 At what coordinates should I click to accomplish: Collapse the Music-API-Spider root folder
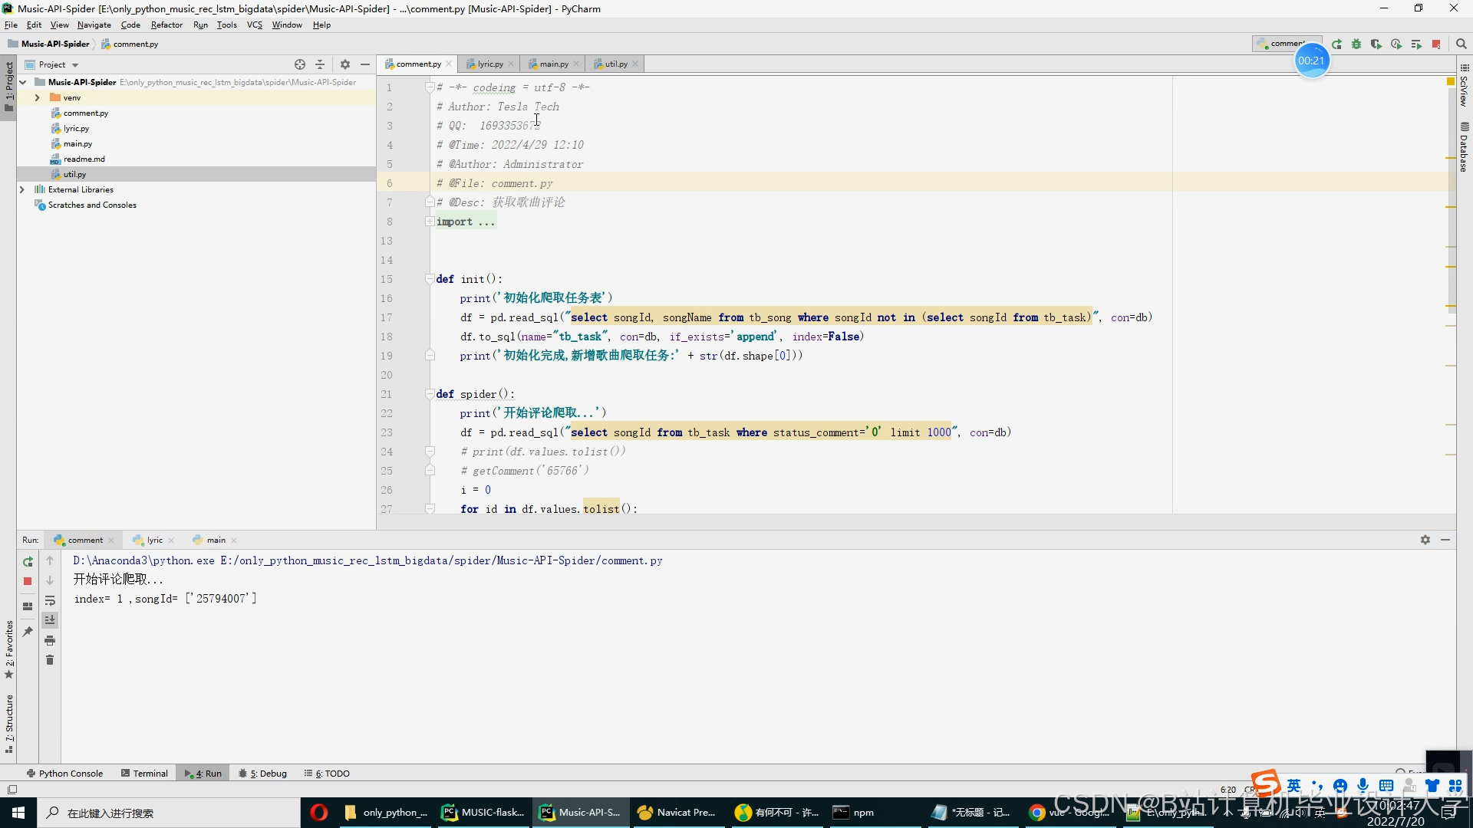click(x=23, y=82)
